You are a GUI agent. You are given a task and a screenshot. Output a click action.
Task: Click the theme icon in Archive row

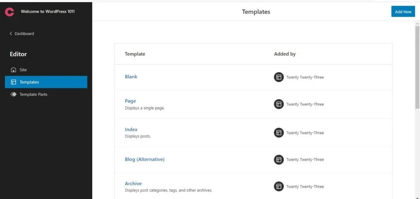tap(279, 186)
